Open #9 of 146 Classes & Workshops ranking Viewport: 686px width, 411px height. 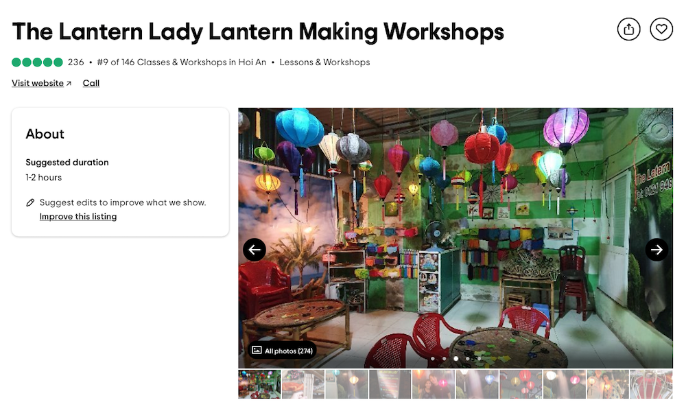tap(182, 62)
